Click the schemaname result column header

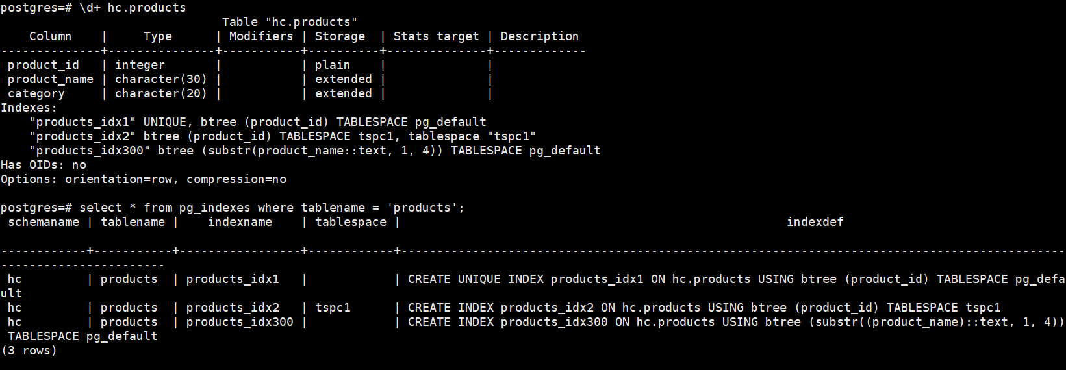[44, 222]
